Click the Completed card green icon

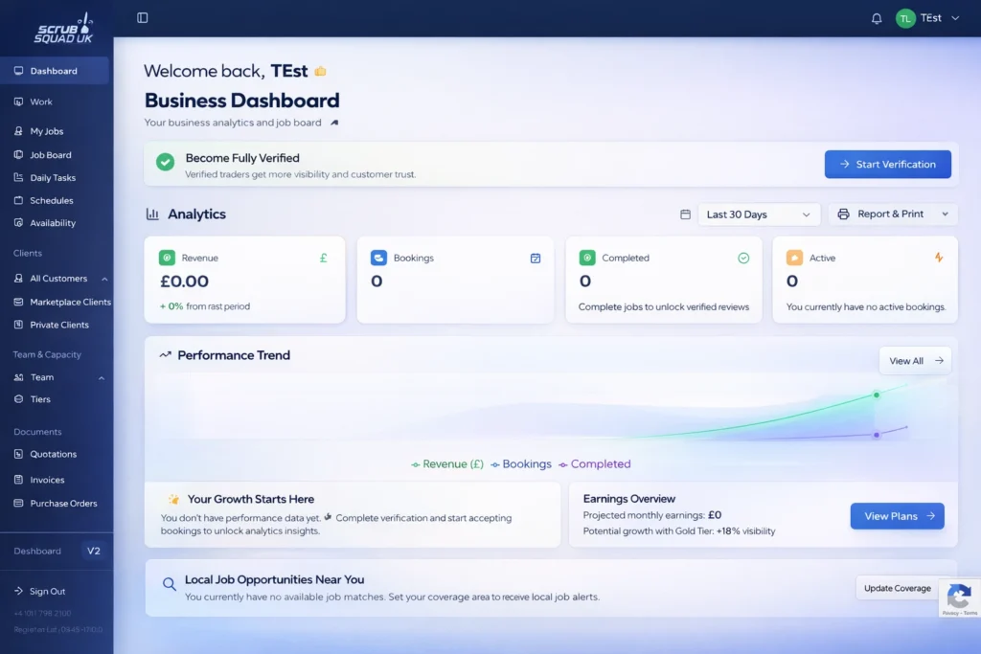tap(587, 258)
